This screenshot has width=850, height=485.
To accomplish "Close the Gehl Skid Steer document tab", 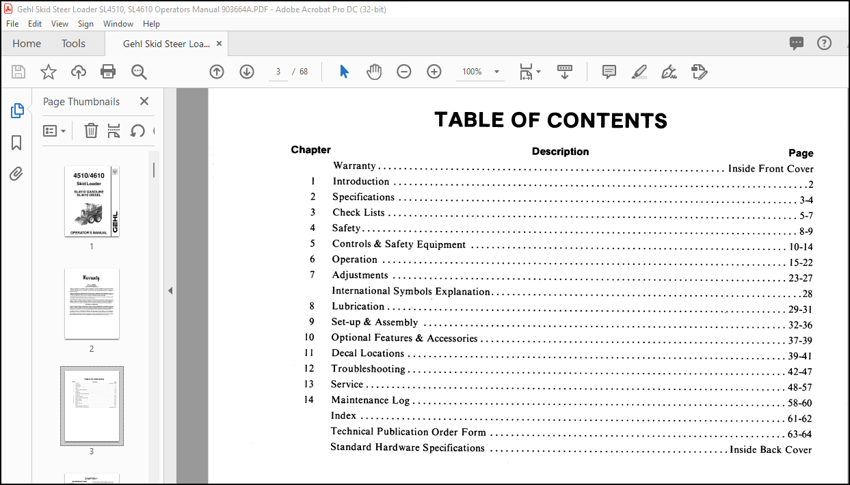I will pos(218,44).
